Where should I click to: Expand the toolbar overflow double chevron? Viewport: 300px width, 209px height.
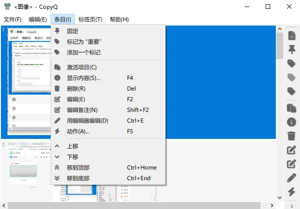click(292, 206)
